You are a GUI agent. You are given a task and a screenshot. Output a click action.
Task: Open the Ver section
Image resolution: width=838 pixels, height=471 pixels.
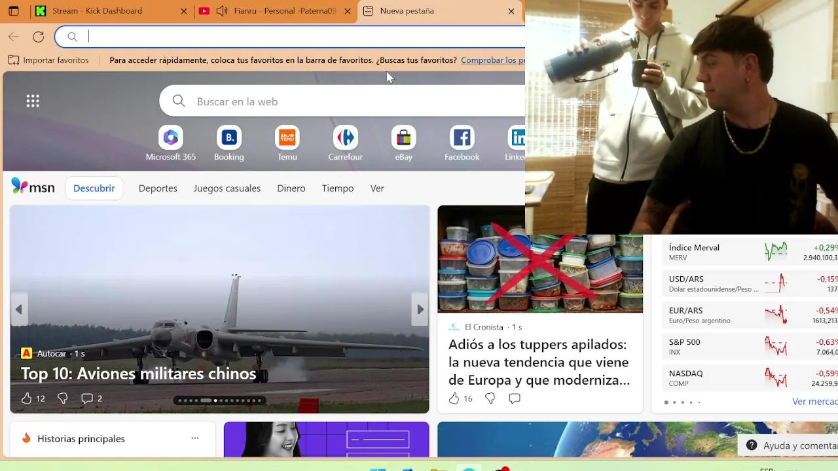pyautogui.click(x=377, y=188)
